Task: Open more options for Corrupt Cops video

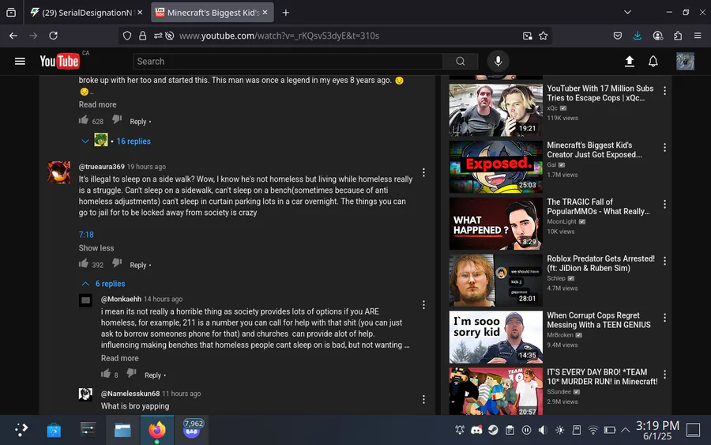Action: point(664,318)
